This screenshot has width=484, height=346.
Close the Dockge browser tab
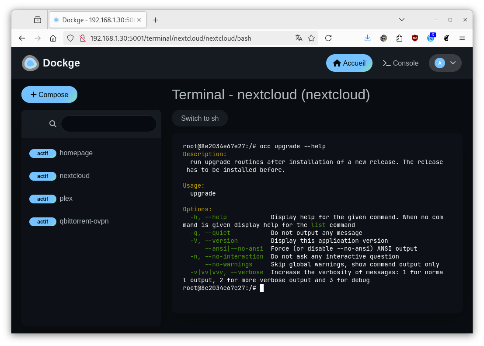(x=139, y=20)
